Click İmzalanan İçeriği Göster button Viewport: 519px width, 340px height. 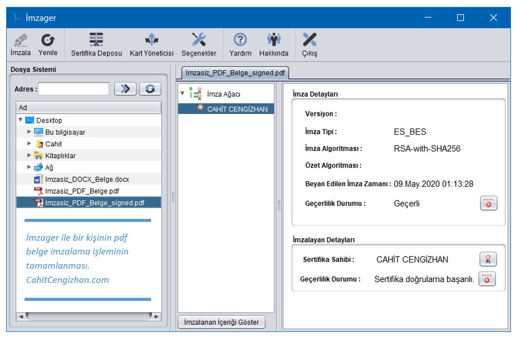[x=221, y=322]
